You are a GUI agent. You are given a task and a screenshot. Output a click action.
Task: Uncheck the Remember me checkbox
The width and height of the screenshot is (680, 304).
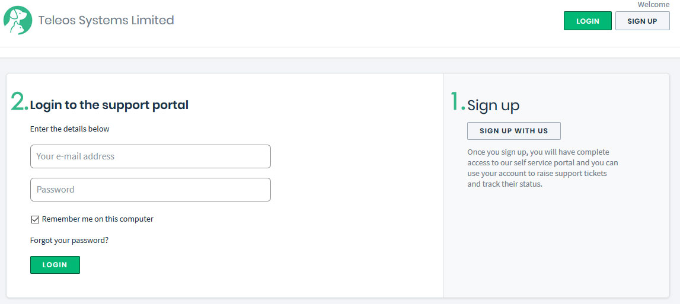point(35,220)
